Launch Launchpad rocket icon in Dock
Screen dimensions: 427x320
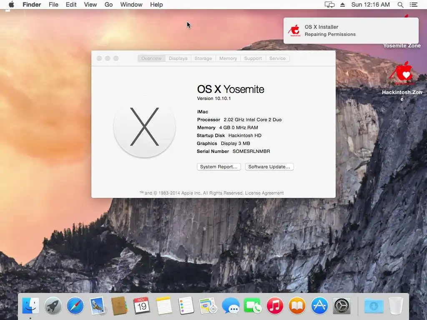53,305
